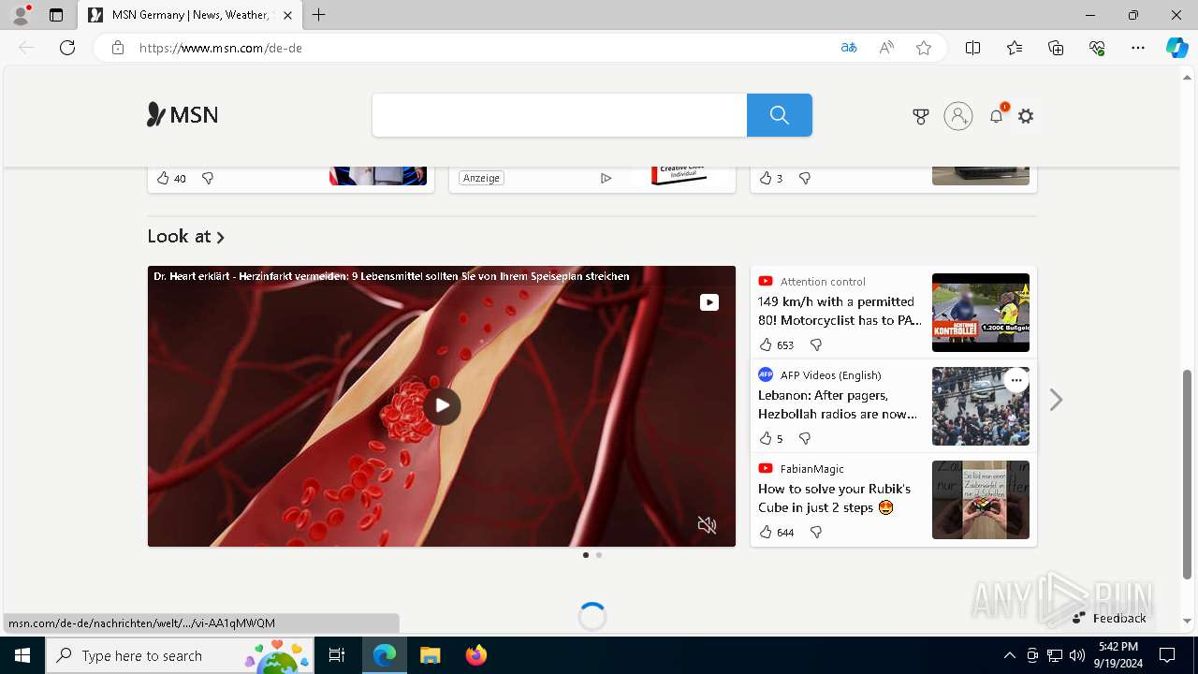Viewport: 1198px width, 674px height.
Task: Unmute the Dr. Heart video
Action: coord(708,525)
